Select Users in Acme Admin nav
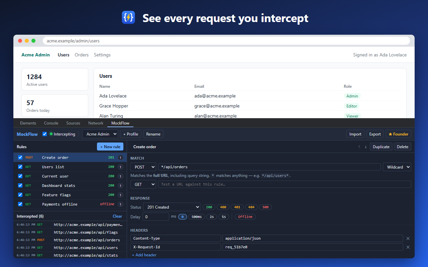Screen dimensions: 428x267 (x=64, y=55)
